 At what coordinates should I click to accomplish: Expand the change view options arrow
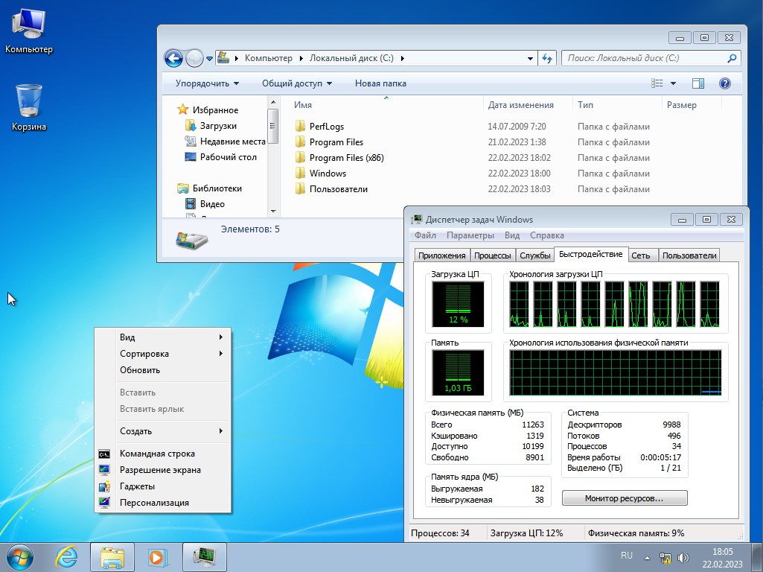[x=674, y=83]
